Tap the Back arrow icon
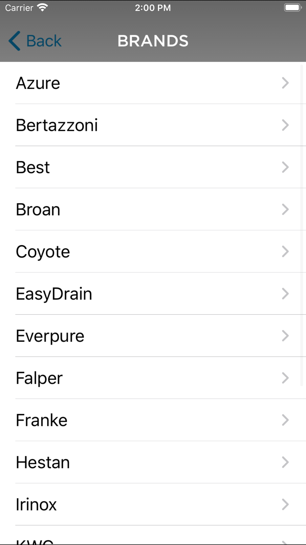 [x=14, y=41]
